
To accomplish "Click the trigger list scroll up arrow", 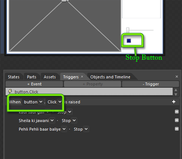I will click(x=176, y=90).
